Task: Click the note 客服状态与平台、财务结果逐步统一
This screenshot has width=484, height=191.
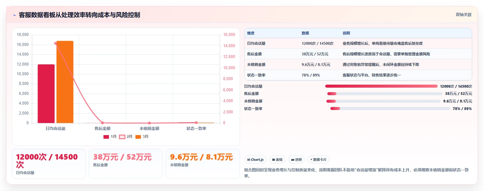Action: (372, 75)
